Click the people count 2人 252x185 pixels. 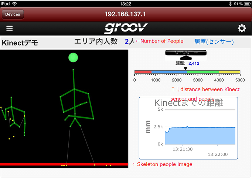[x=129, y=41]
